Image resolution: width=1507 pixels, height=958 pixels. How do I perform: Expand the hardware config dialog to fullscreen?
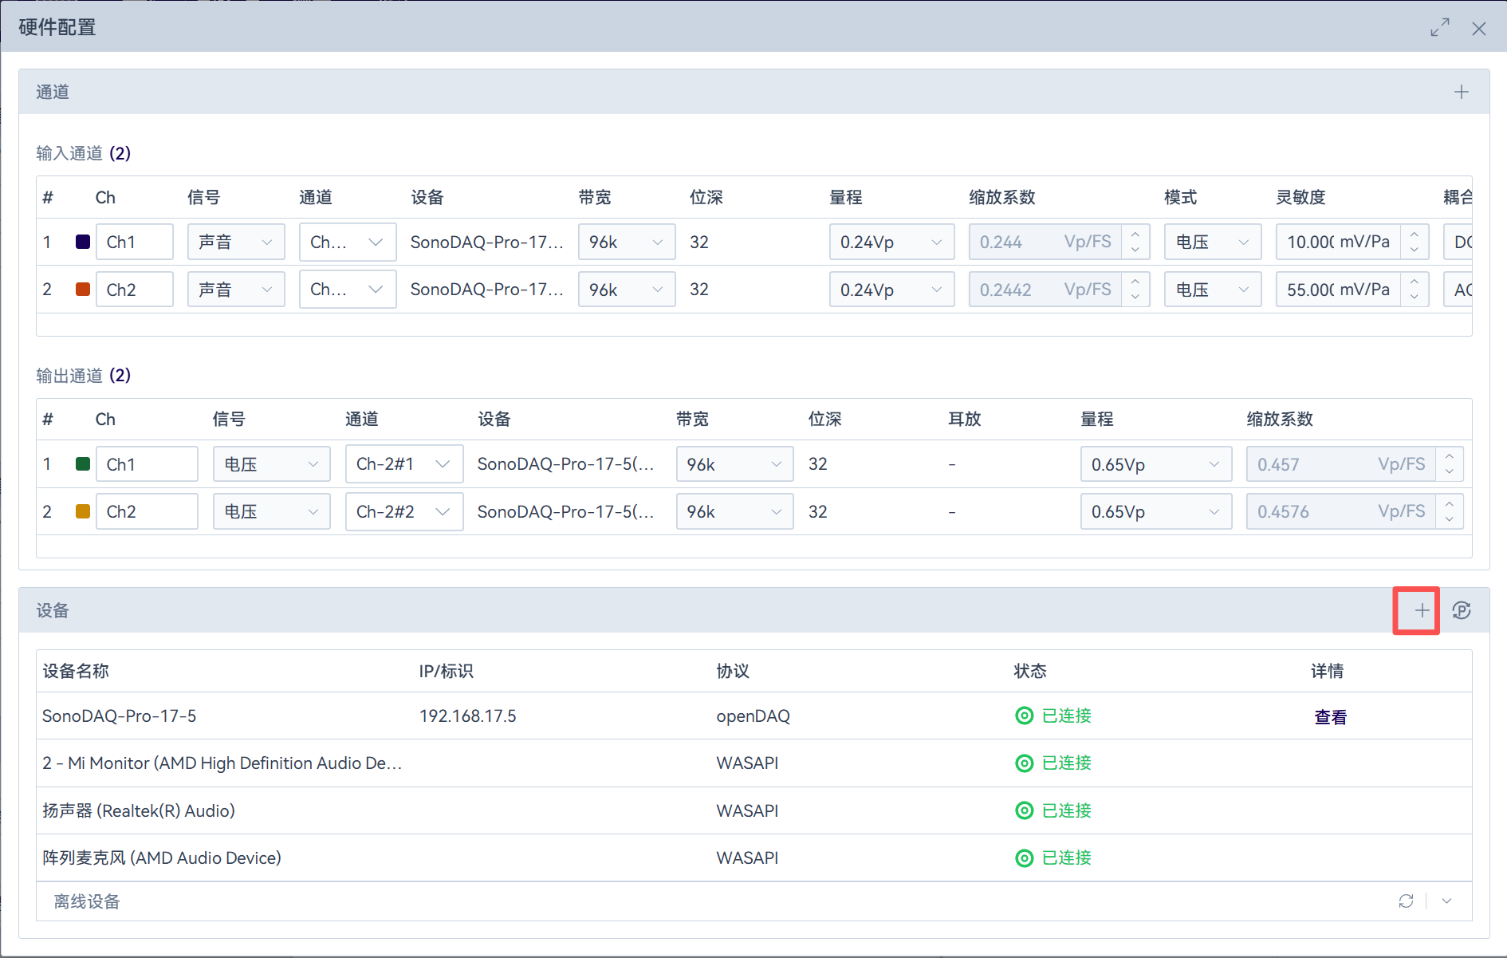tap(1439, 28)
